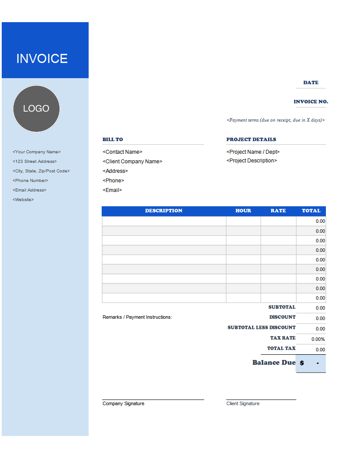Select the <Website> sidebar placeholder
This screenshot has width=355, height=459.
[23, 200]
